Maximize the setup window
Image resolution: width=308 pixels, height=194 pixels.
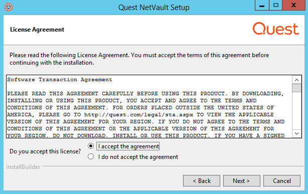[x=275, y=6]
